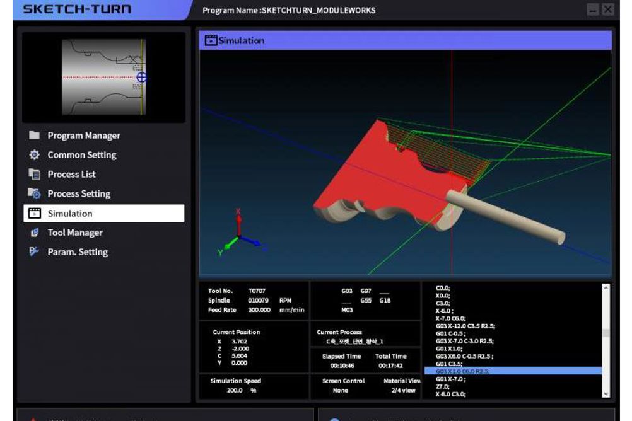This screenshot has height=421, width=632.
Task: Open the Process Setting menu item
Action: click(104, 193)
